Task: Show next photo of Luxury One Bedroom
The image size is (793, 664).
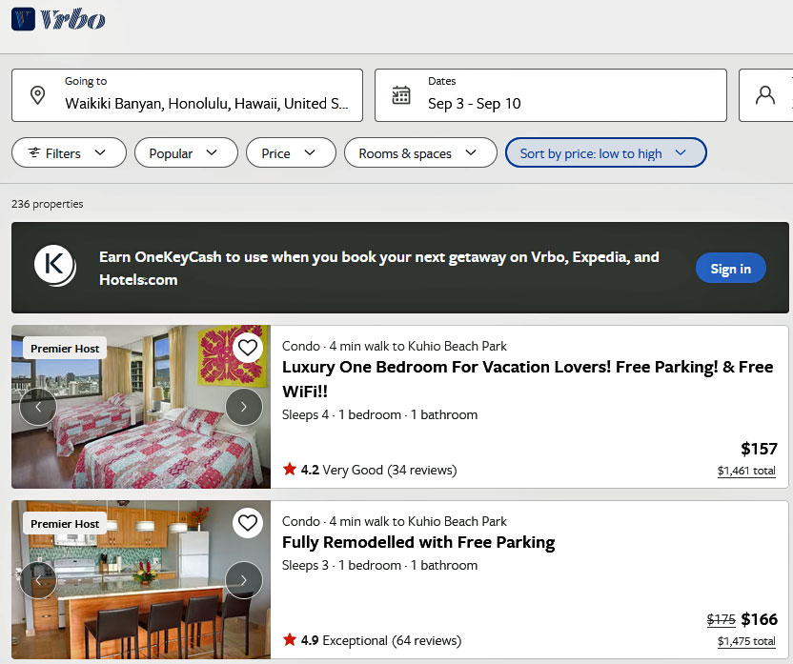Action: 244,407
